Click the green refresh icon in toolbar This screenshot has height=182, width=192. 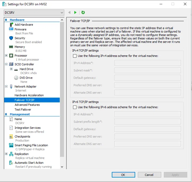(x=83, y=12)
